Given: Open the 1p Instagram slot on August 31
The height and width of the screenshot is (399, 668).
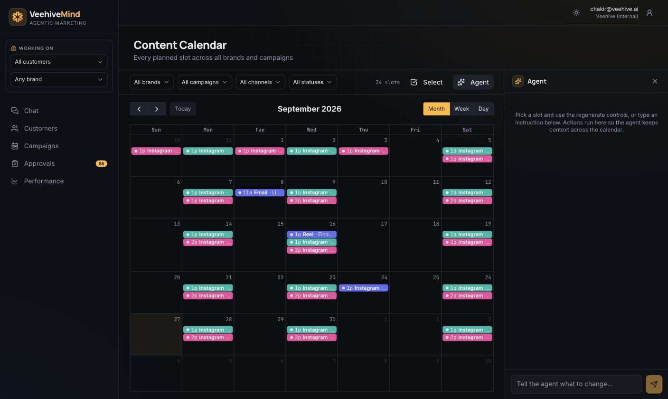Looking at the screenshot, I should pos(208,151).
